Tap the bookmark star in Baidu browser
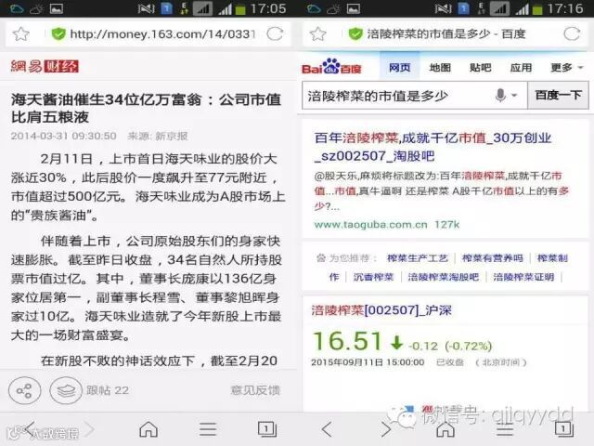Viewport: 594px width, 446px height. (x=317, y=34)
